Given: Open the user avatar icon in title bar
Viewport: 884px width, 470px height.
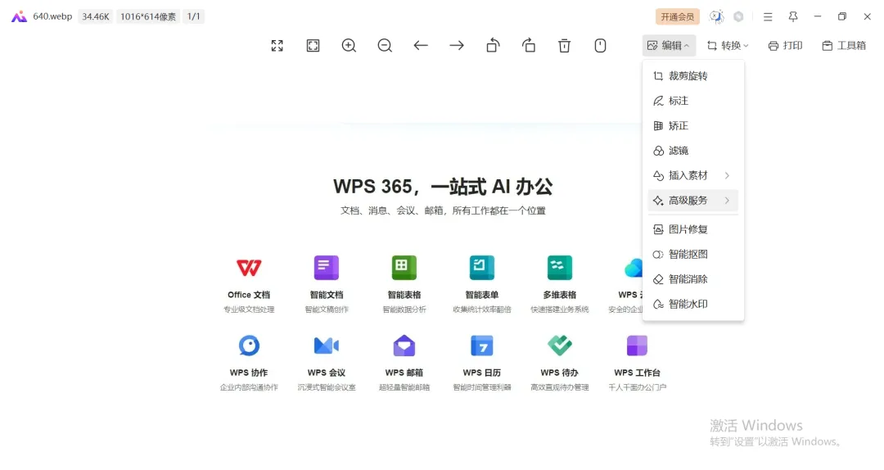Looking at the screenshot, I should tap(716, 17).
